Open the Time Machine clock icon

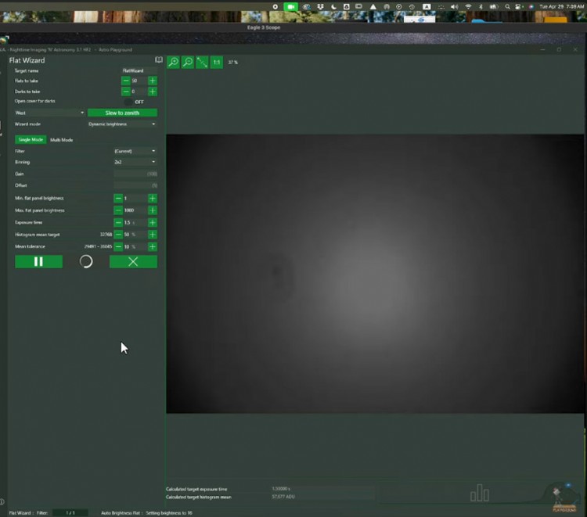(x=412, y=7)
